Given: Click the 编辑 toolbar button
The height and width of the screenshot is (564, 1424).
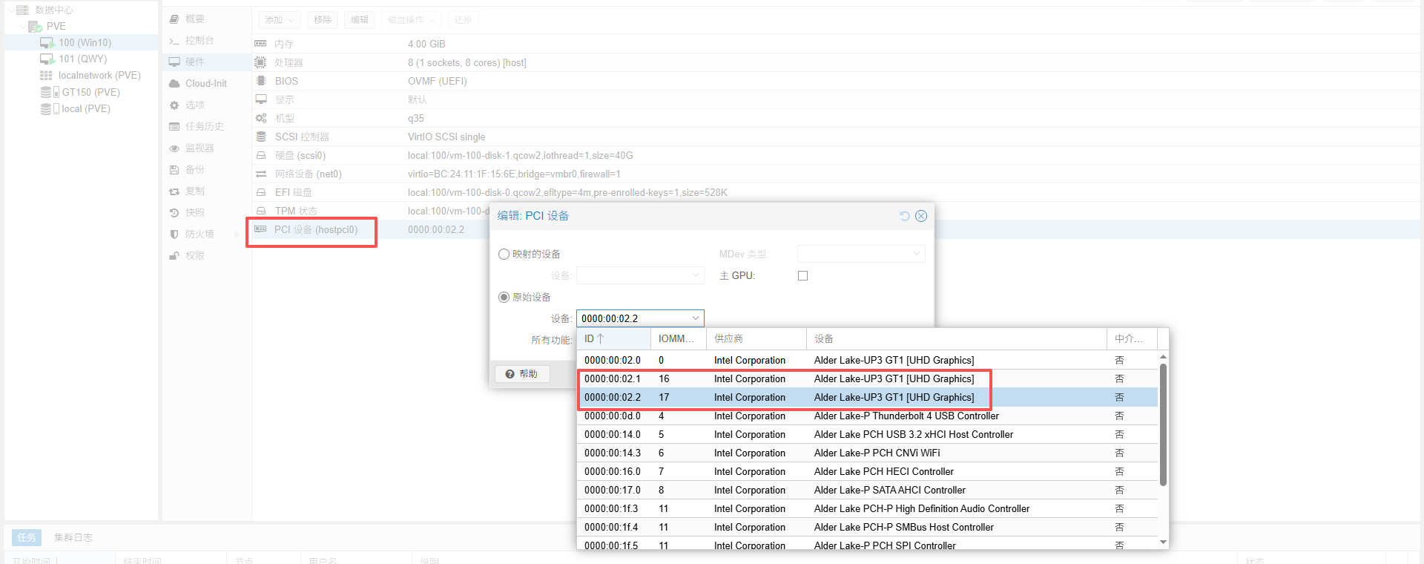Looking at the screenshot, I should [360, 20].
